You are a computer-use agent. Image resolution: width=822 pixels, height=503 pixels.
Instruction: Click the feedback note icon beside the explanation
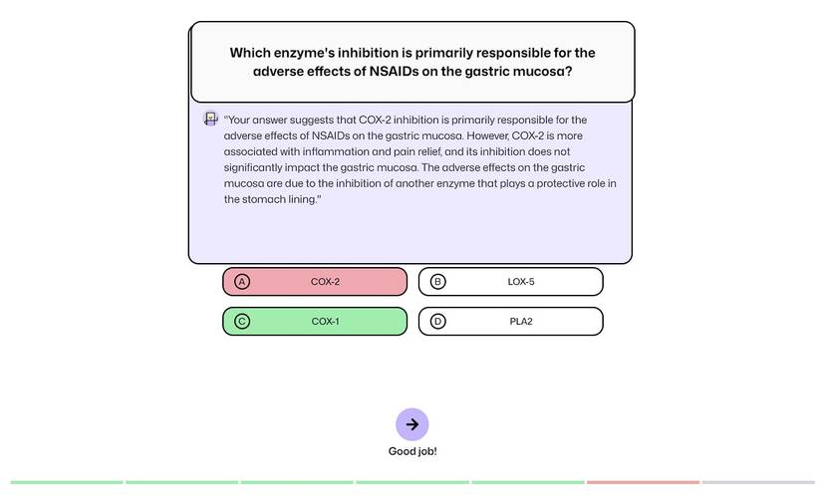210,120
